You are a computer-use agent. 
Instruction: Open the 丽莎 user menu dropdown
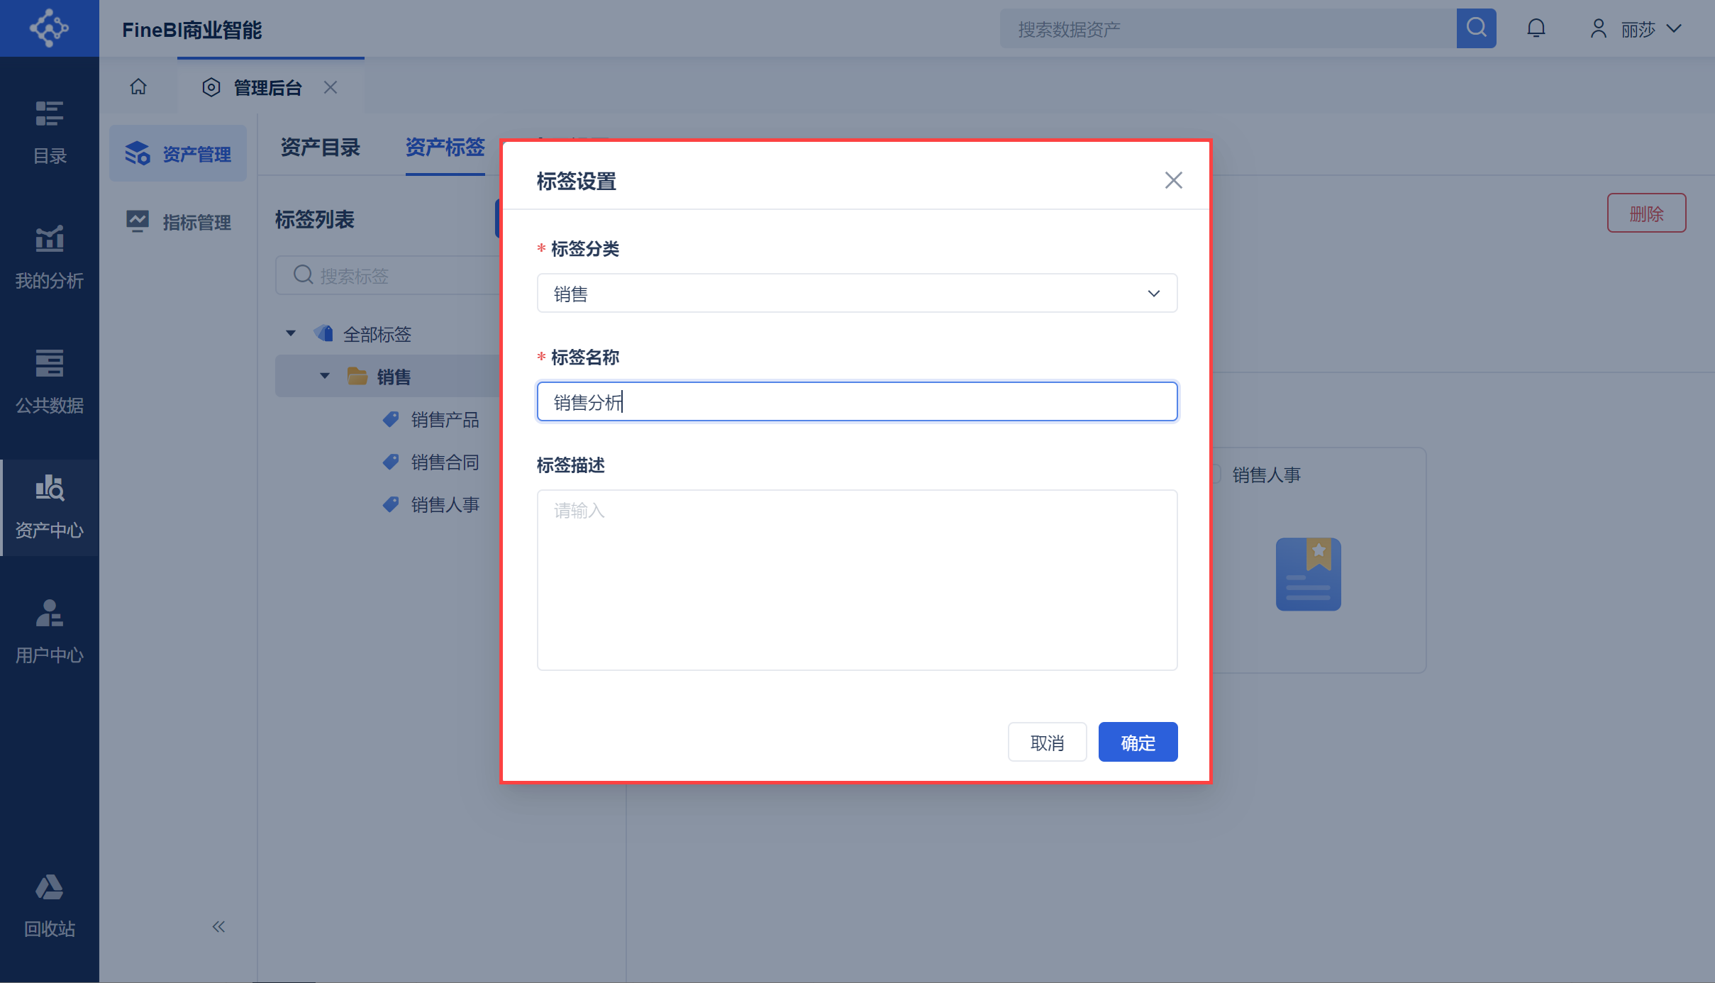click(x=1637, y=29)
